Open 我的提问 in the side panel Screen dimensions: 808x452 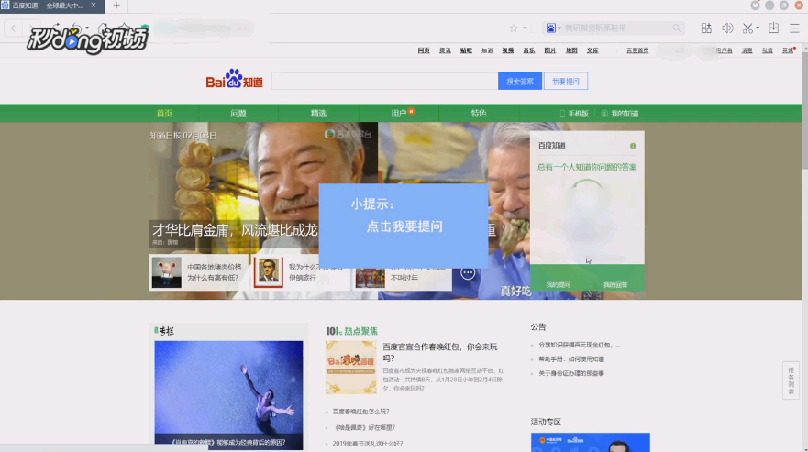pos(558,284)
